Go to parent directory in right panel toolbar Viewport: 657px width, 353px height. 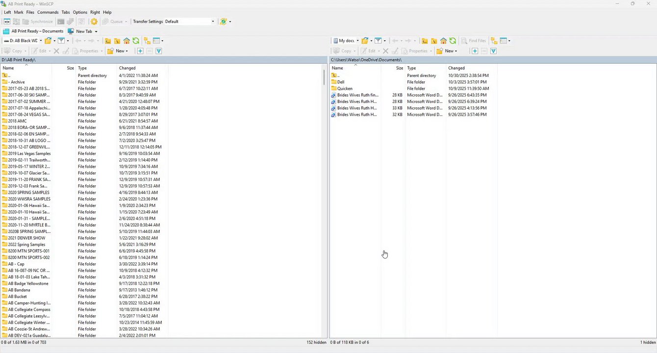425,41
